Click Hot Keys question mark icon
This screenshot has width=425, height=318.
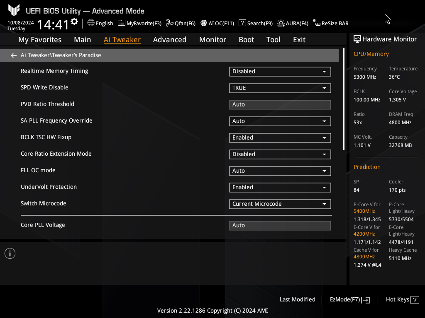tap(415, 300)
